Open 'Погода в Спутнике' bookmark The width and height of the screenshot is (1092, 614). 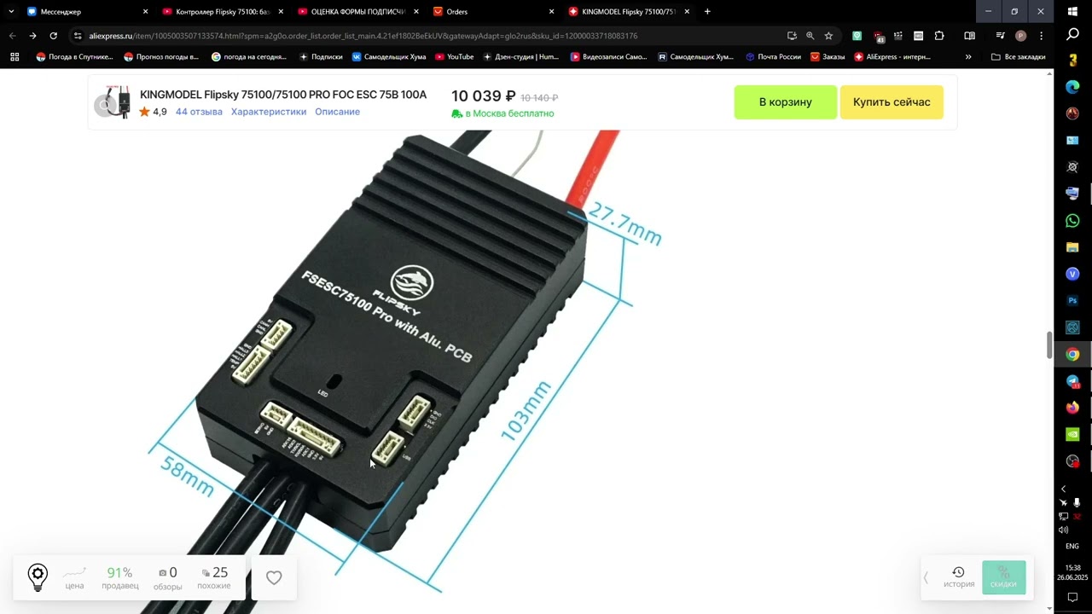(74, 57)
